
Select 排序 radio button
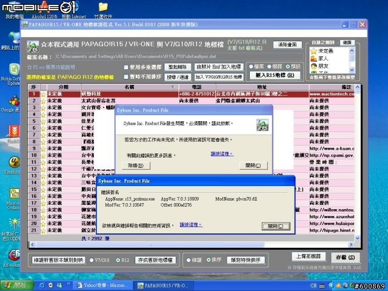pos(209,259)
